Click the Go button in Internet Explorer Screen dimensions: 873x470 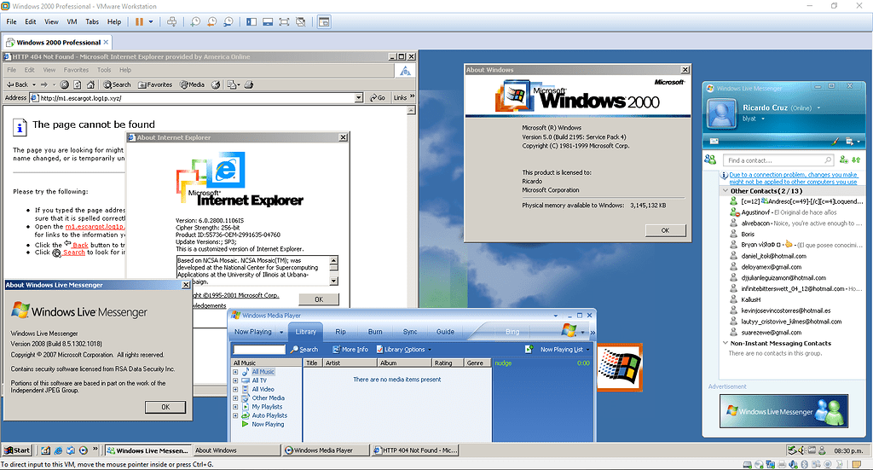[x=378, y=98]
